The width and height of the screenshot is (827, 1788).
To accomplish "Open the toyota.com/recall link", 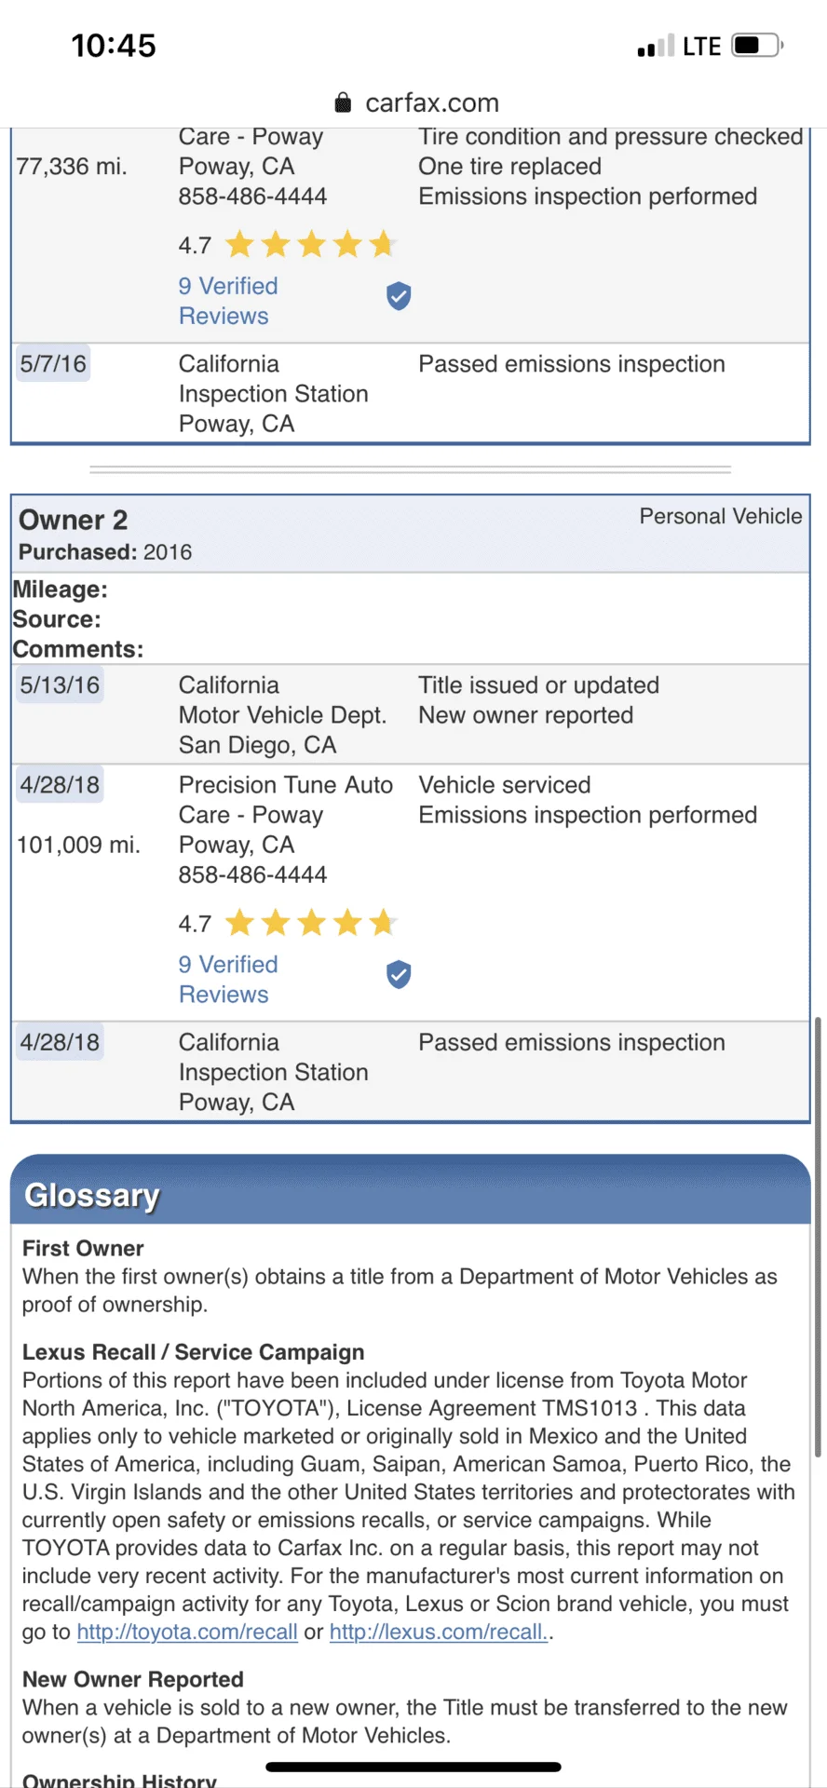I will [x=187, y=1632].
